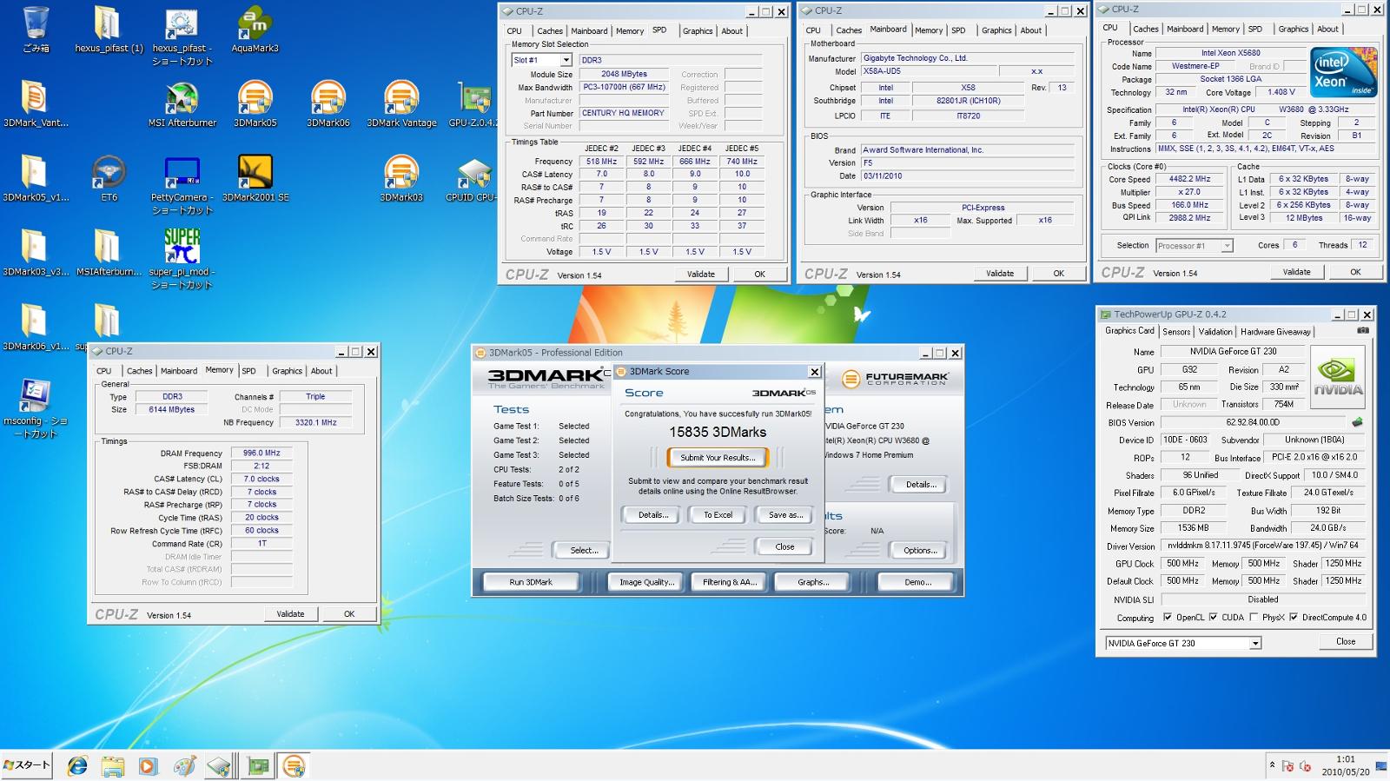The width and height of the screenshot is (1390, 781).
Task: Open Sensors tab in GPU-Z
Action: (1176, 332)
